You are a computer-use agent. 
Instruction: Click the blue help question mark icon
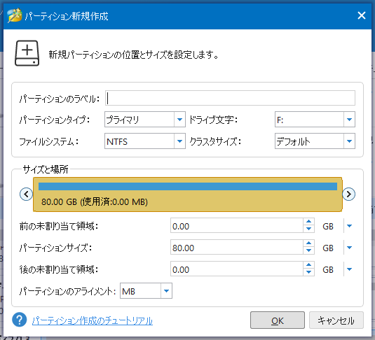[x=20, y=320]
